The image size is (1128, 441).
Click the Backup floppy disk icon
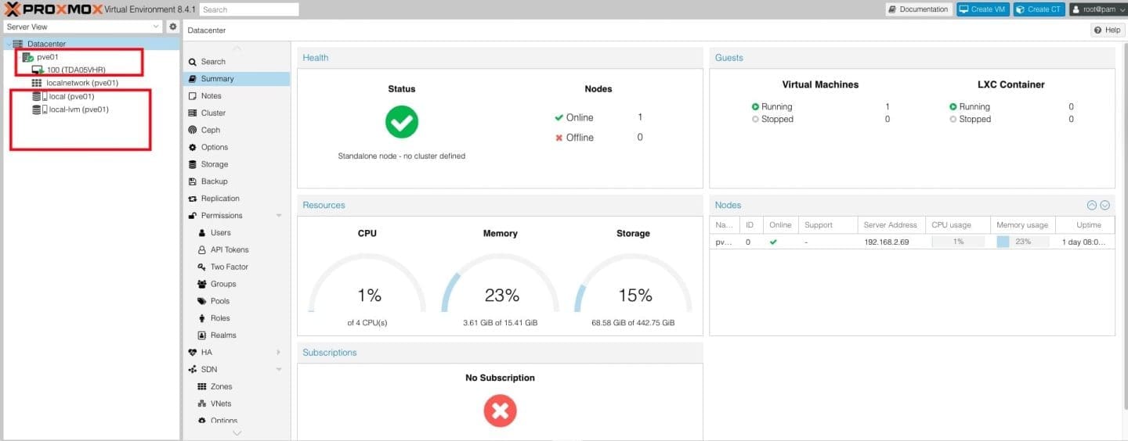tap(193, 181)
